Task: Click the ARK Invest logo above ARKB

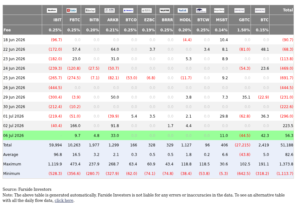Action: pyautogui.click(x=110, y=10)
